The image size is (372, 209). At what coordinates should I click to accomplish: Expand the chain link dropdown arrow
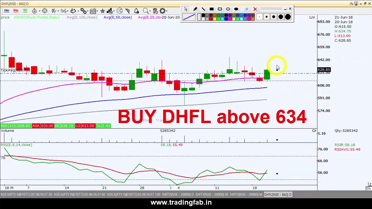pos(88,11)
